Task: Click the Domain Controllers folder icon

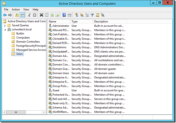Action: tap(13, 42)
